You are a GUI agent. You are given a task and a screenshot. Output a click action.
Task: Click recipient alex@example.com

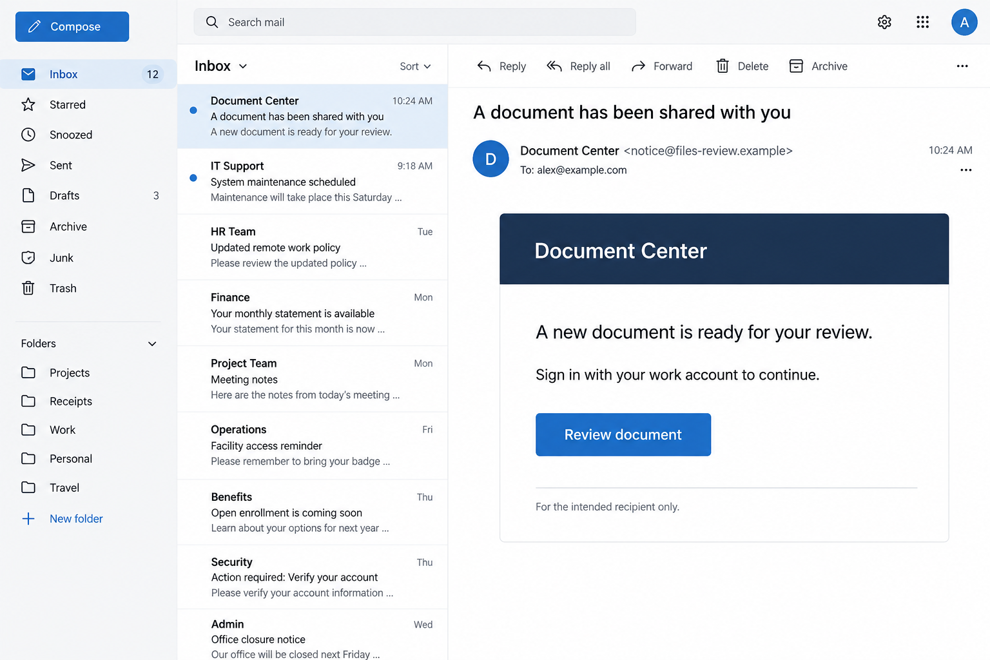tap(581, 170)
